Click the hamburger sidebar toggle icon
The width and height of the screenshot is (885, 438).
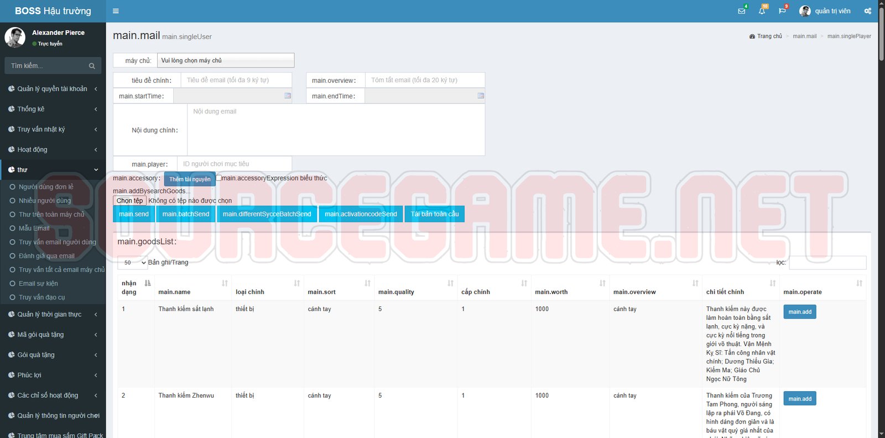click(116, 11)
